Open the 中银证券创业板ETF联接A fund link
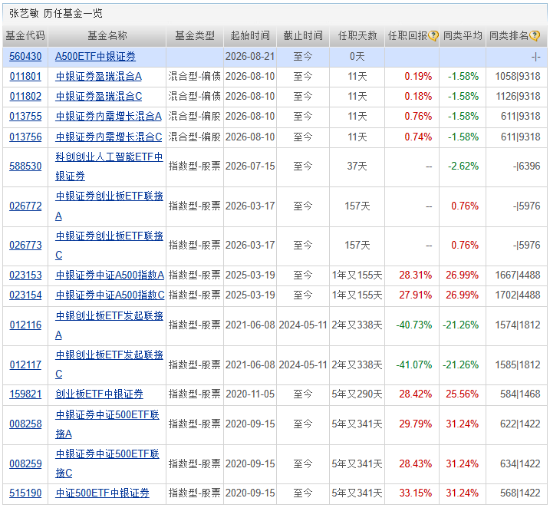This screenshot has width=550, height=508. pyautogui.click(x=109, y=206)
